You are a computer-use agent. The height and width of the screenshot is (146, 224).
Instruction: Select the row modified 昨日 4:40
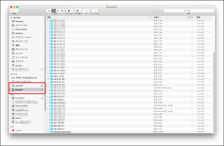click(x=129, y=21)
